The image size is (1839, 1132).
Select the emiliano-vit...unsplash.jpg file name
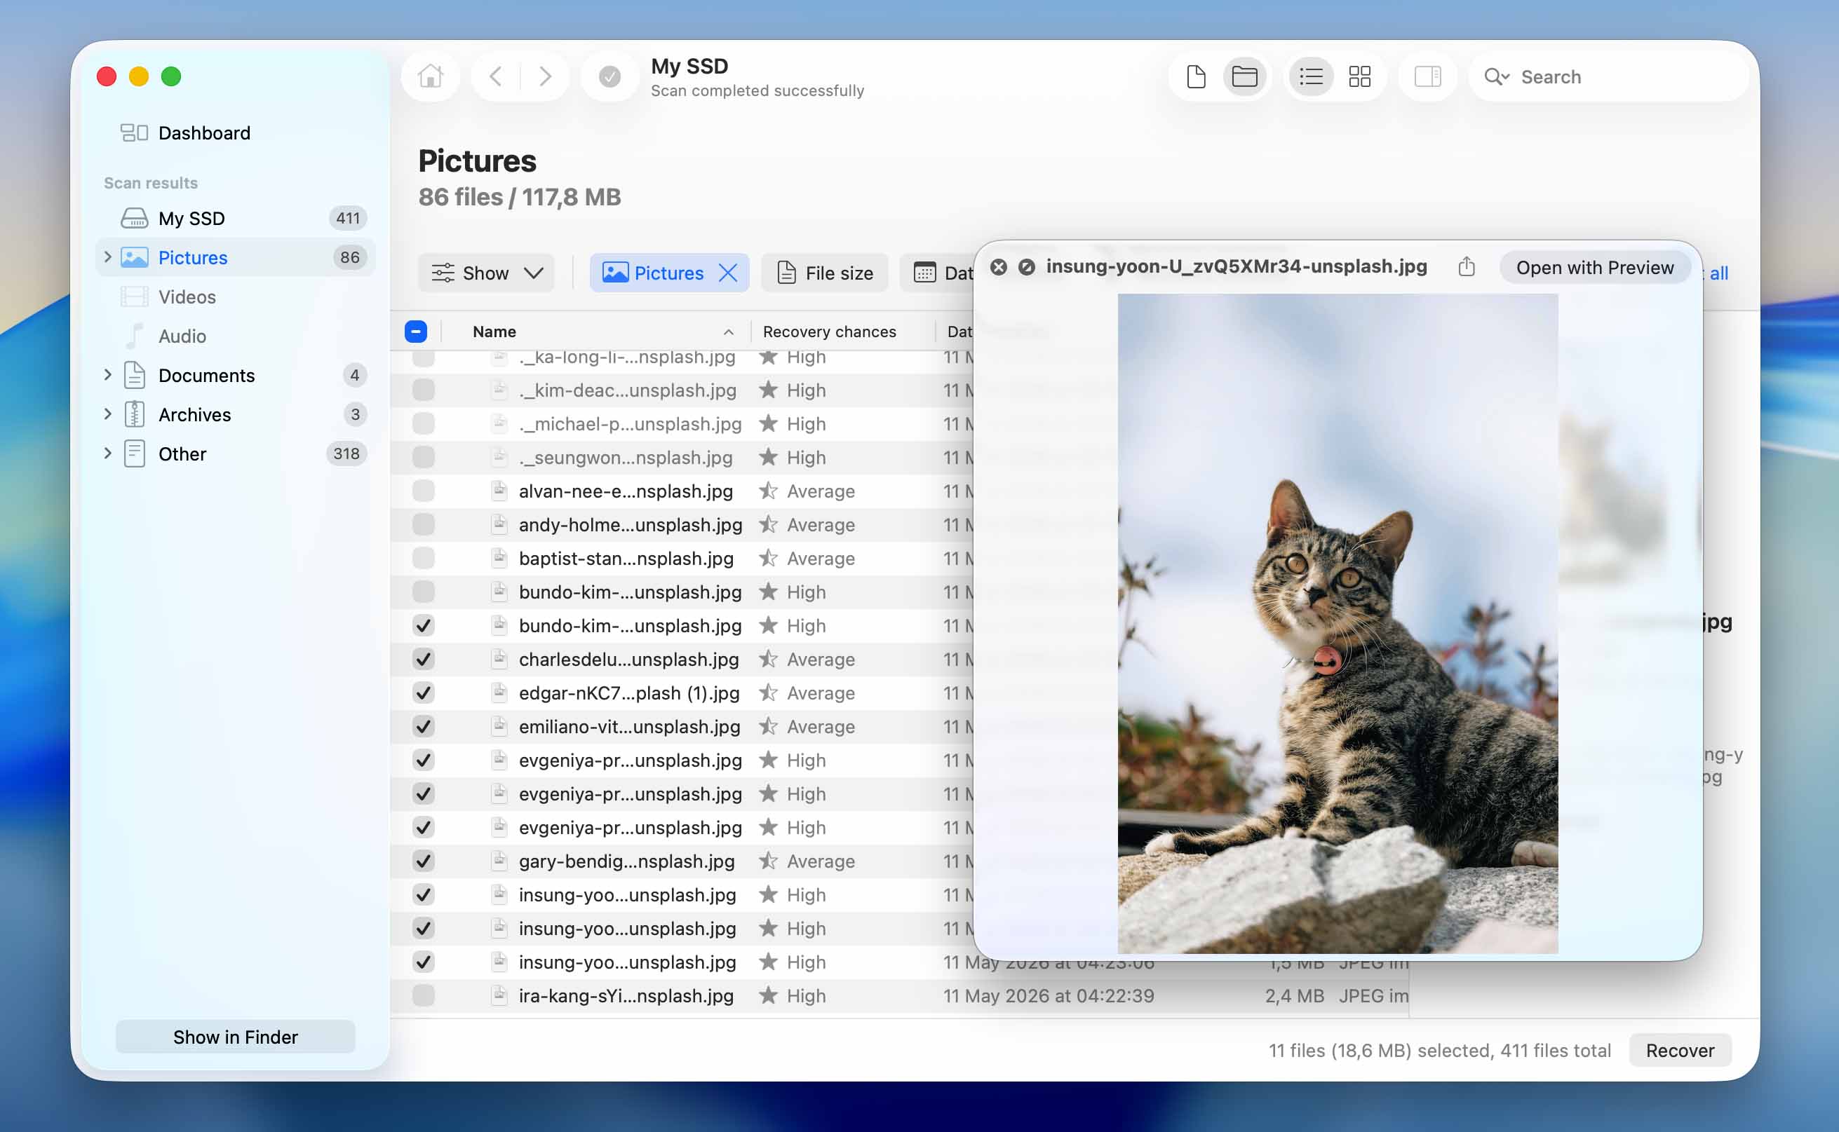tap(629, 726)
